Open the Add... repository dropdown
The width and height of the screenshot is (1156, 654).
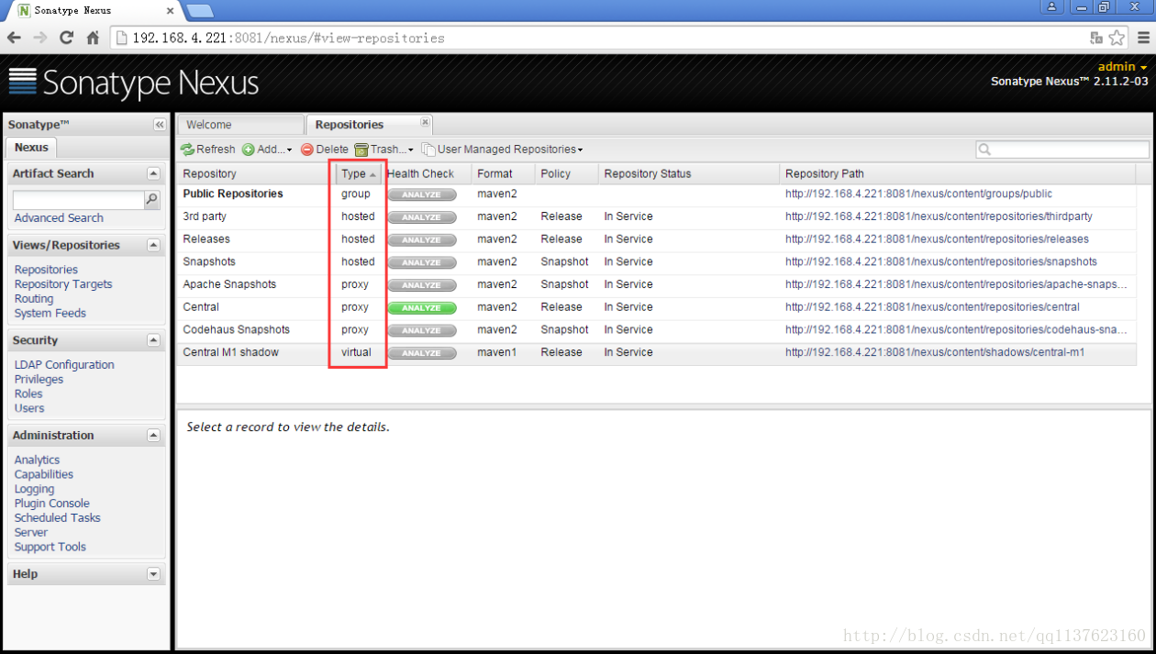267,150
